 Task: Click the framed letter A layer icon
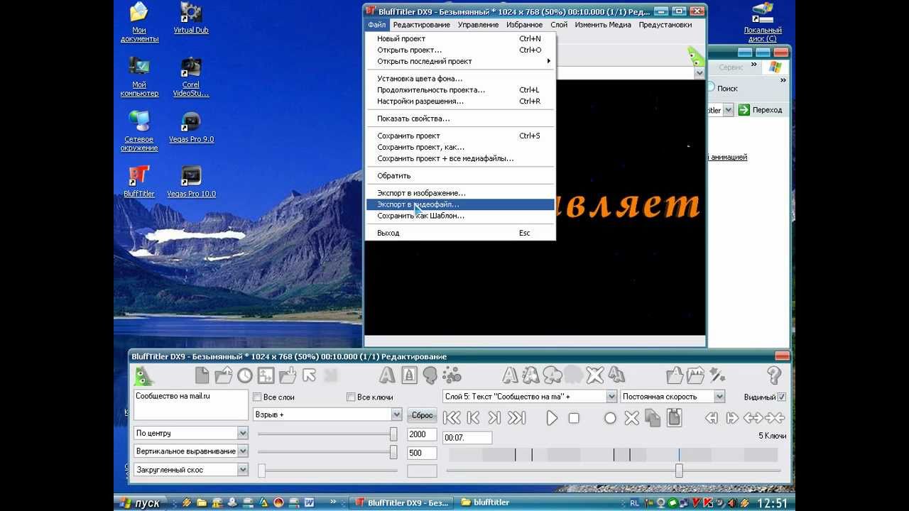coord(409,375)
